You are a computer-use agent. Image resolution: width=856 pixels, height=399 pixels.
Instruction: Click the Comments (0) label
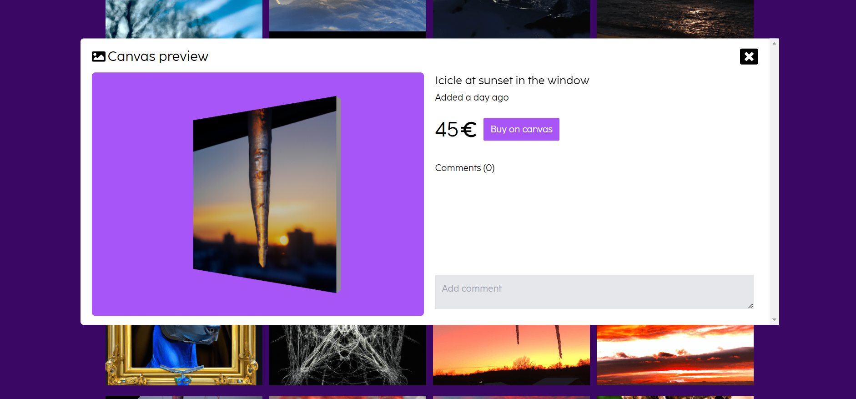coord(465,168)
